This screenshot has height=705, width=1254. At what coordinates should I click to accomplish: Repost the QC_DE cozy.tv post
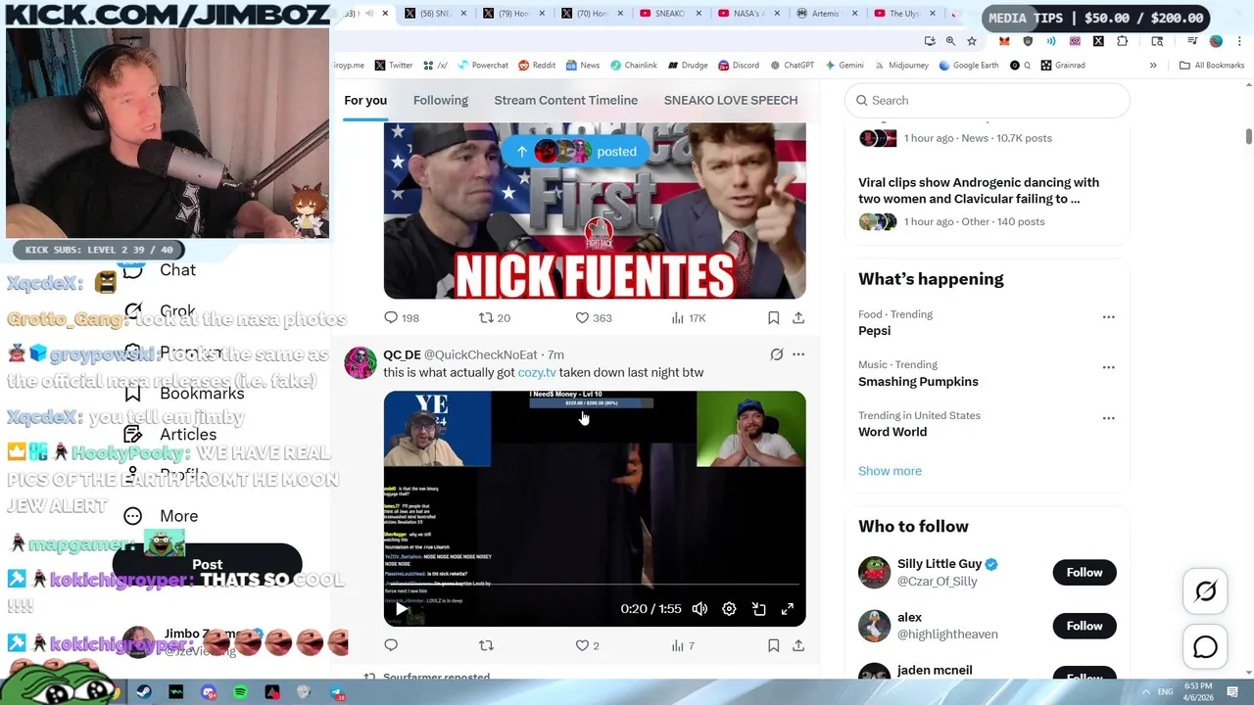point(486,645)
